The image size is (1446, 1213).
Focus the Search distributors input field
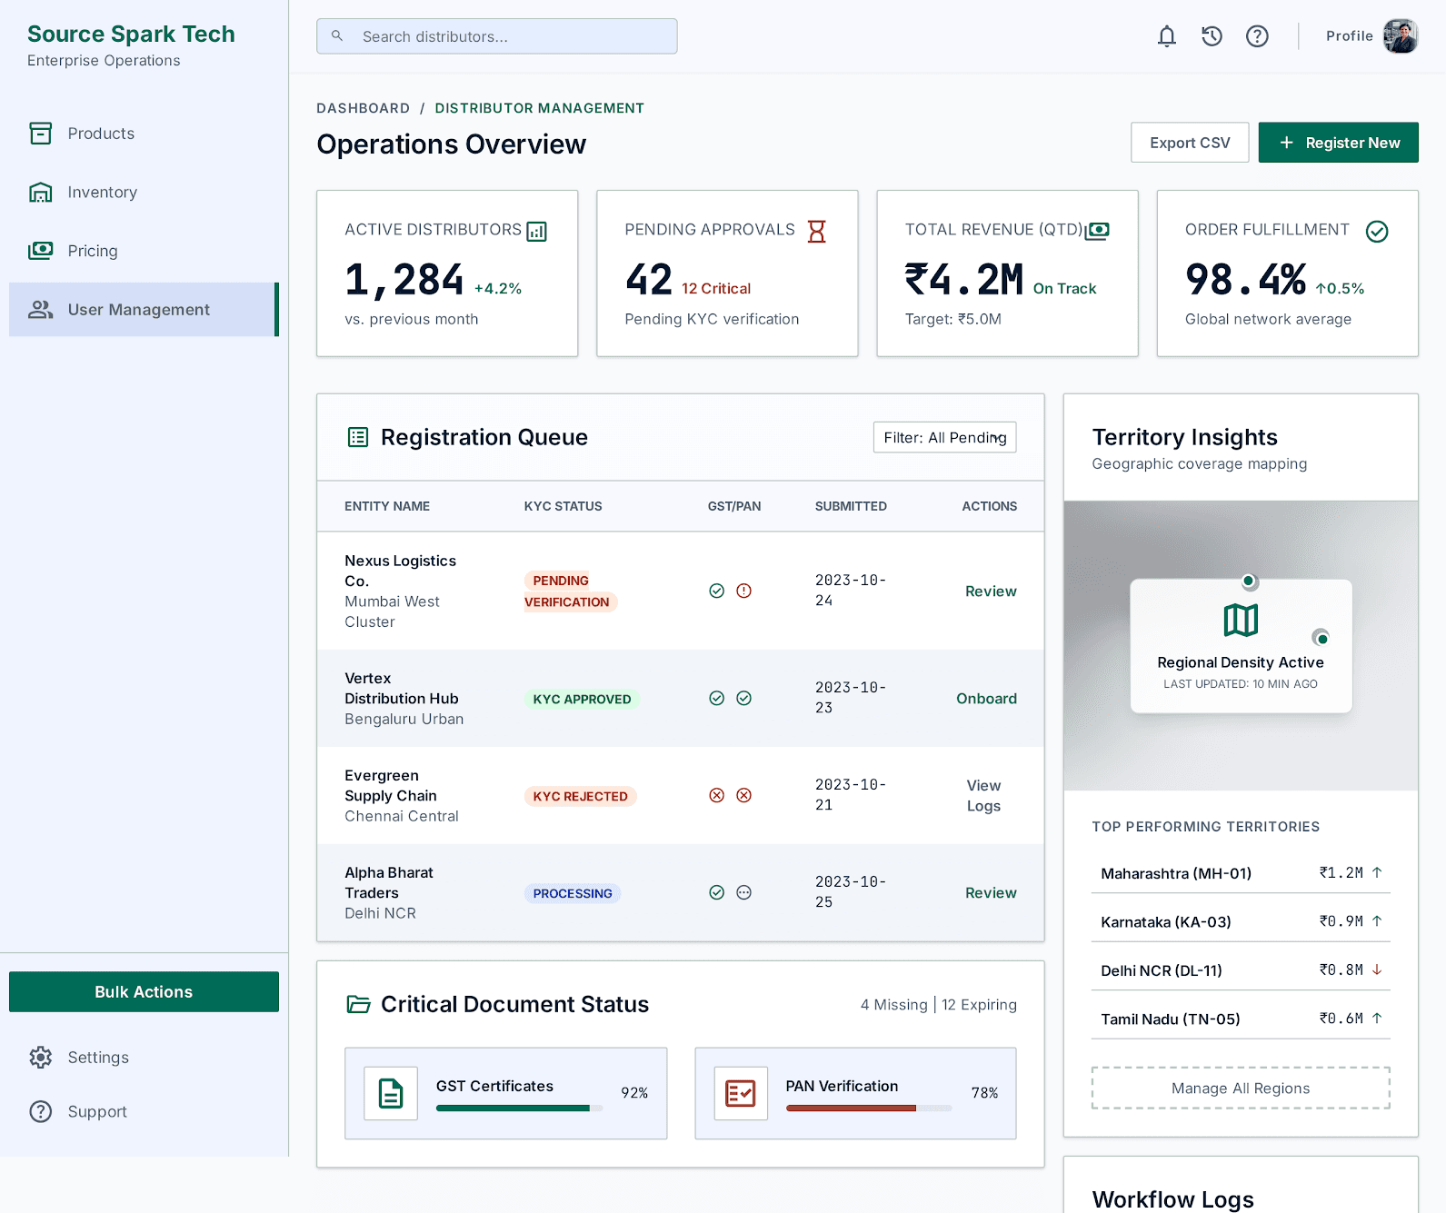click(x=496, y=36)
